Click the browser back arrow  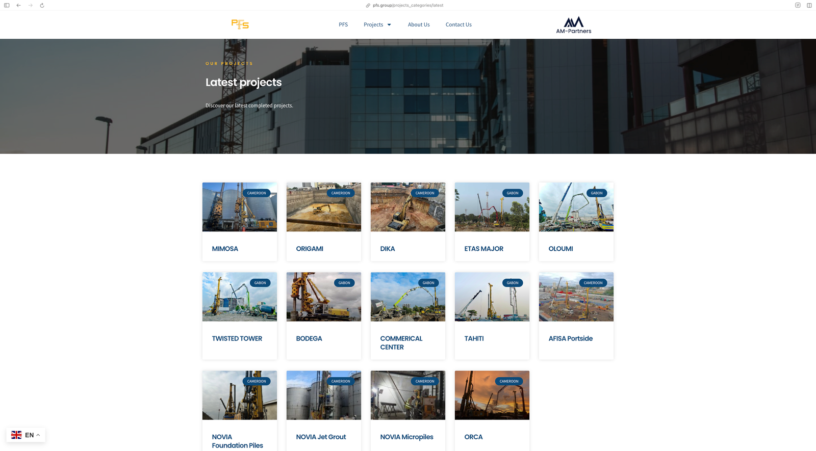point(18,6)
